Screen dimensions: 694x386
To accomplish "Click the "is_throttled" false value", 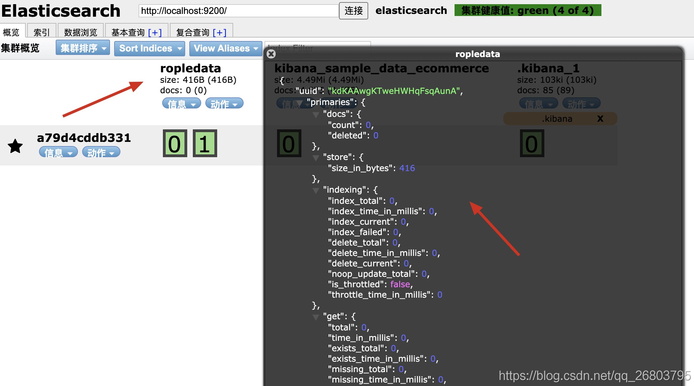I will (x=400, y=284).
